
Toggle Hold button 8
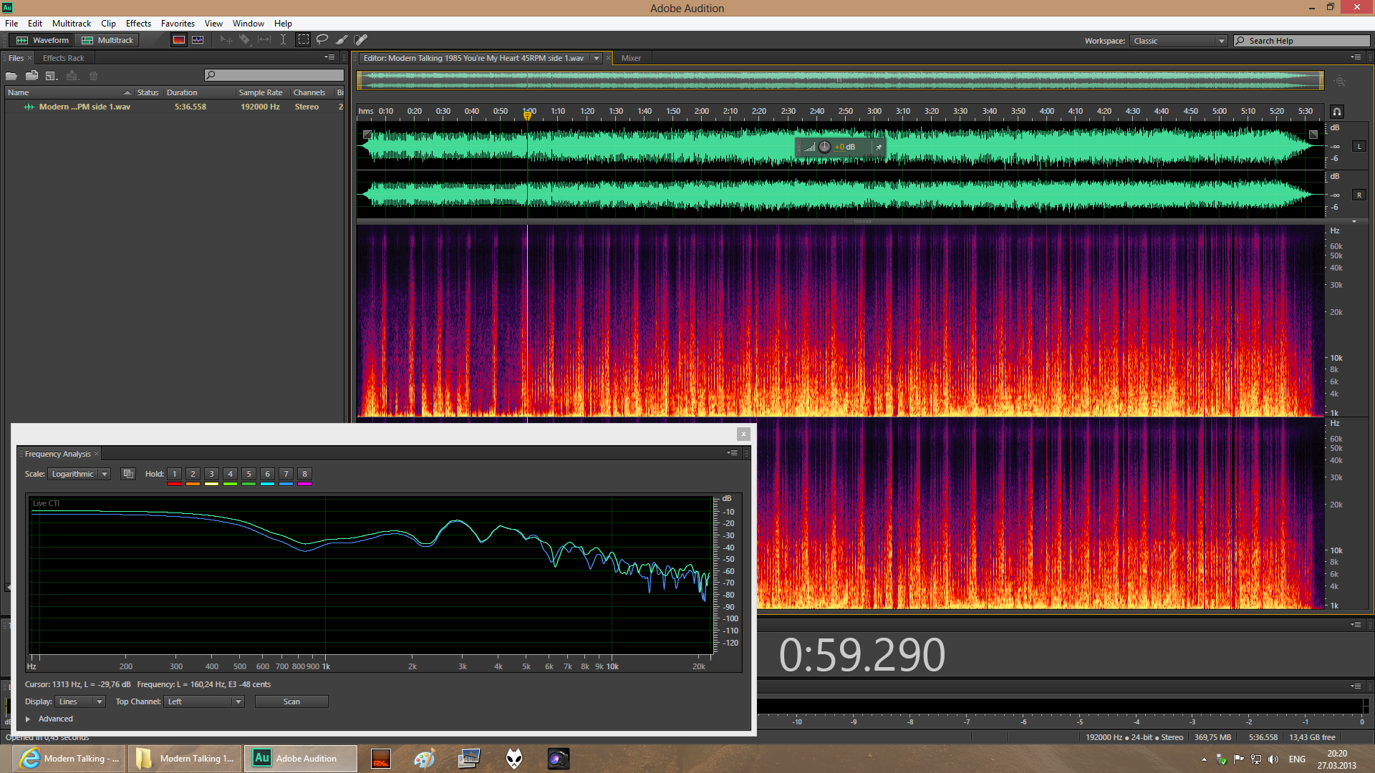pos(304,474)
